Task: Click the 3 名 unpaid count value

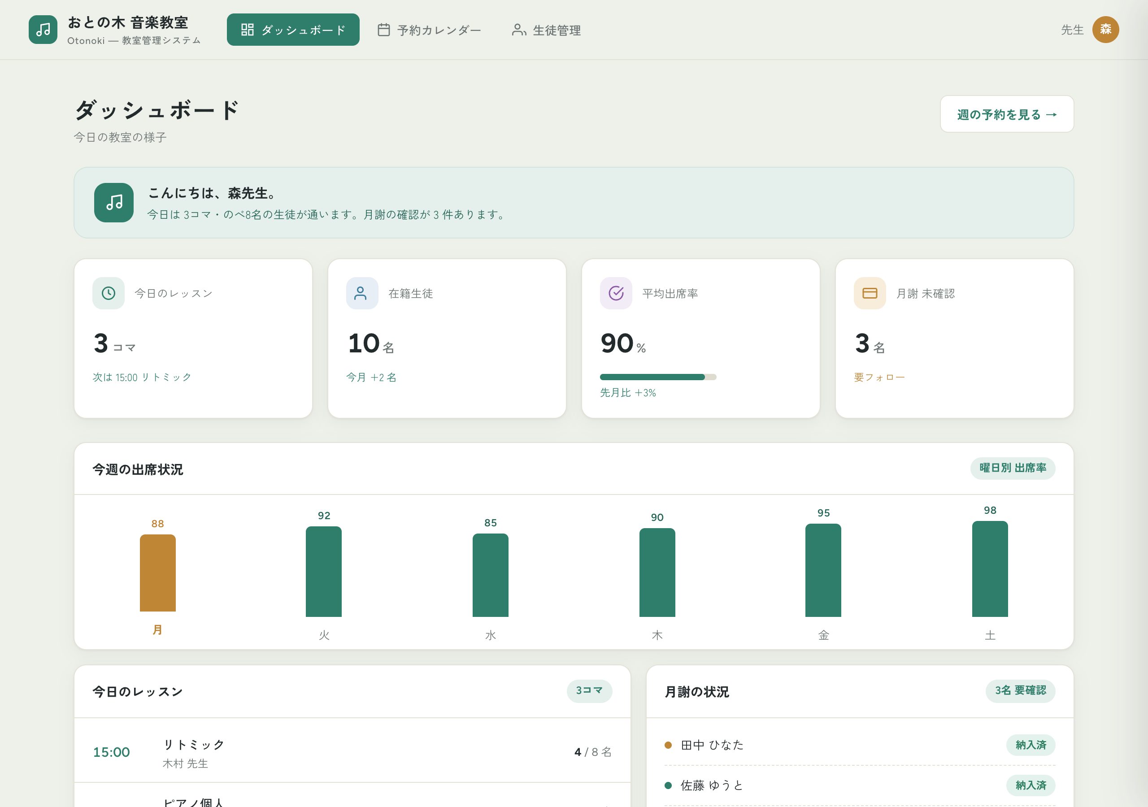Action: (870, 343)
